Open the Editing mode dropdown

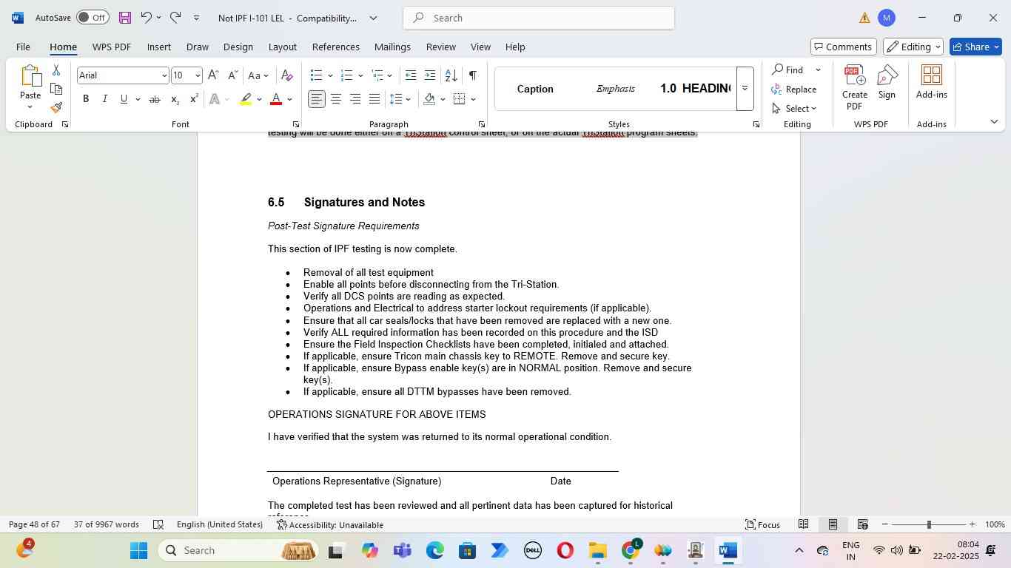point(913,47)
